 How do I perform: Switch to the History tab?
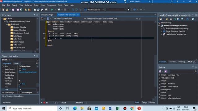click(152, 102)
